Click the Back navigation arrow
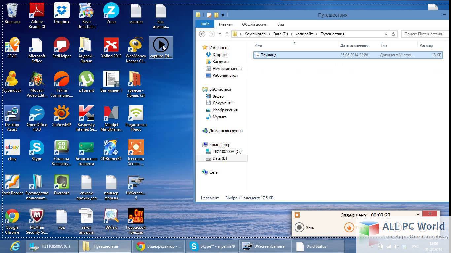451x253 pixels. coord(202,34)
